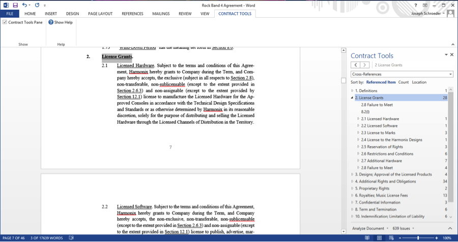Expand 8. Term and Termination node
Viewport: 458px width, 242px height.
pyautogui.click(x=352, y=209)
